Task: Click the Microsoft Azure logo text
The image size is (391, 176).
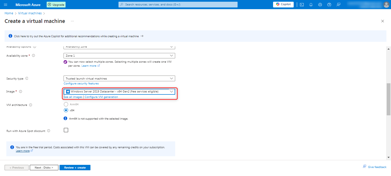Action: coord(28,5)
